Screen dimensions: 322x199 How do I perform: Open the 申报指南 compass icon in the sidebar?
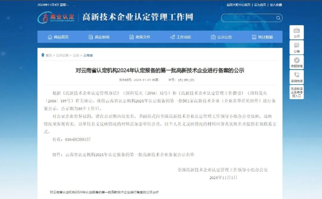coord(297,62)
